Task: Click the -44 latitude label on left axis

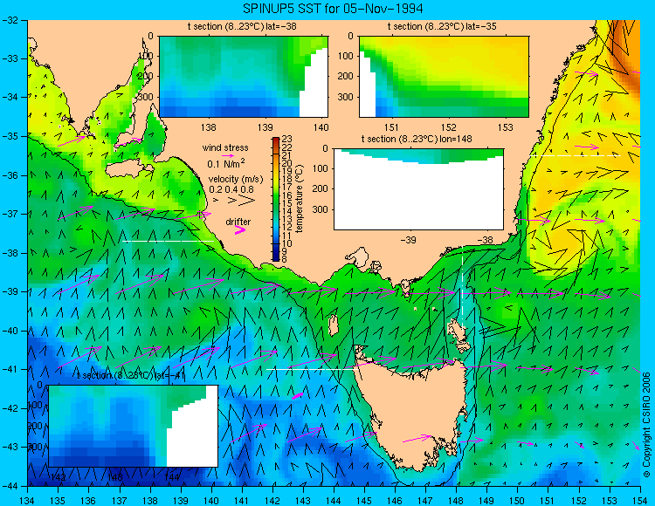Action: (9, 486)
